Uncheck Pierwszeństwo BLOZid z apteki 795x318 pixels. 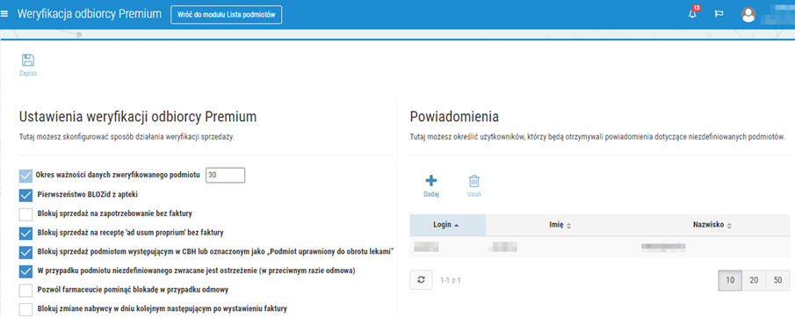(x=25, y=195)
